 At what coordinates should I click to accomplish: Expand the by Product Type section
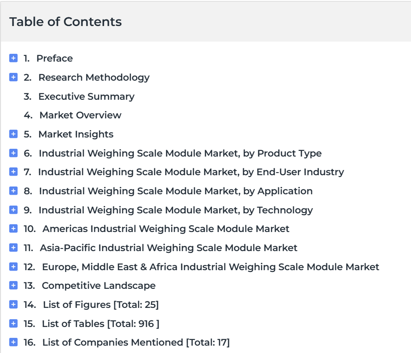coord(13,153)
